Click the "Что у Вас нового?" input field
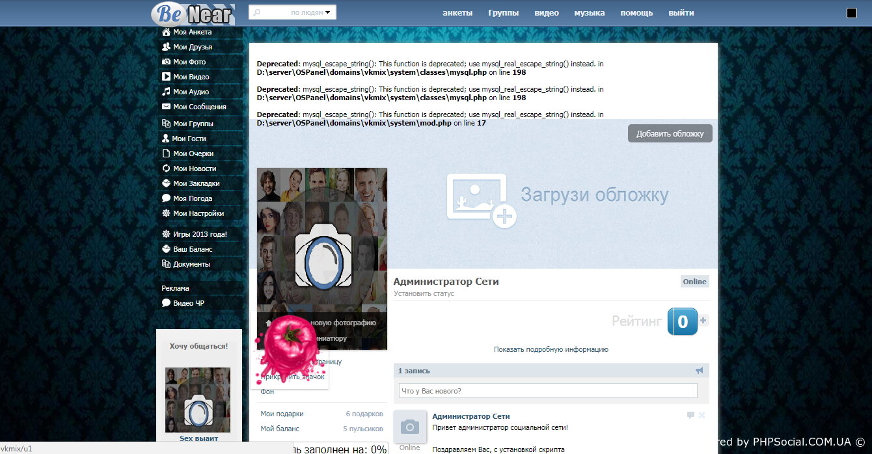 click(547, 391)
